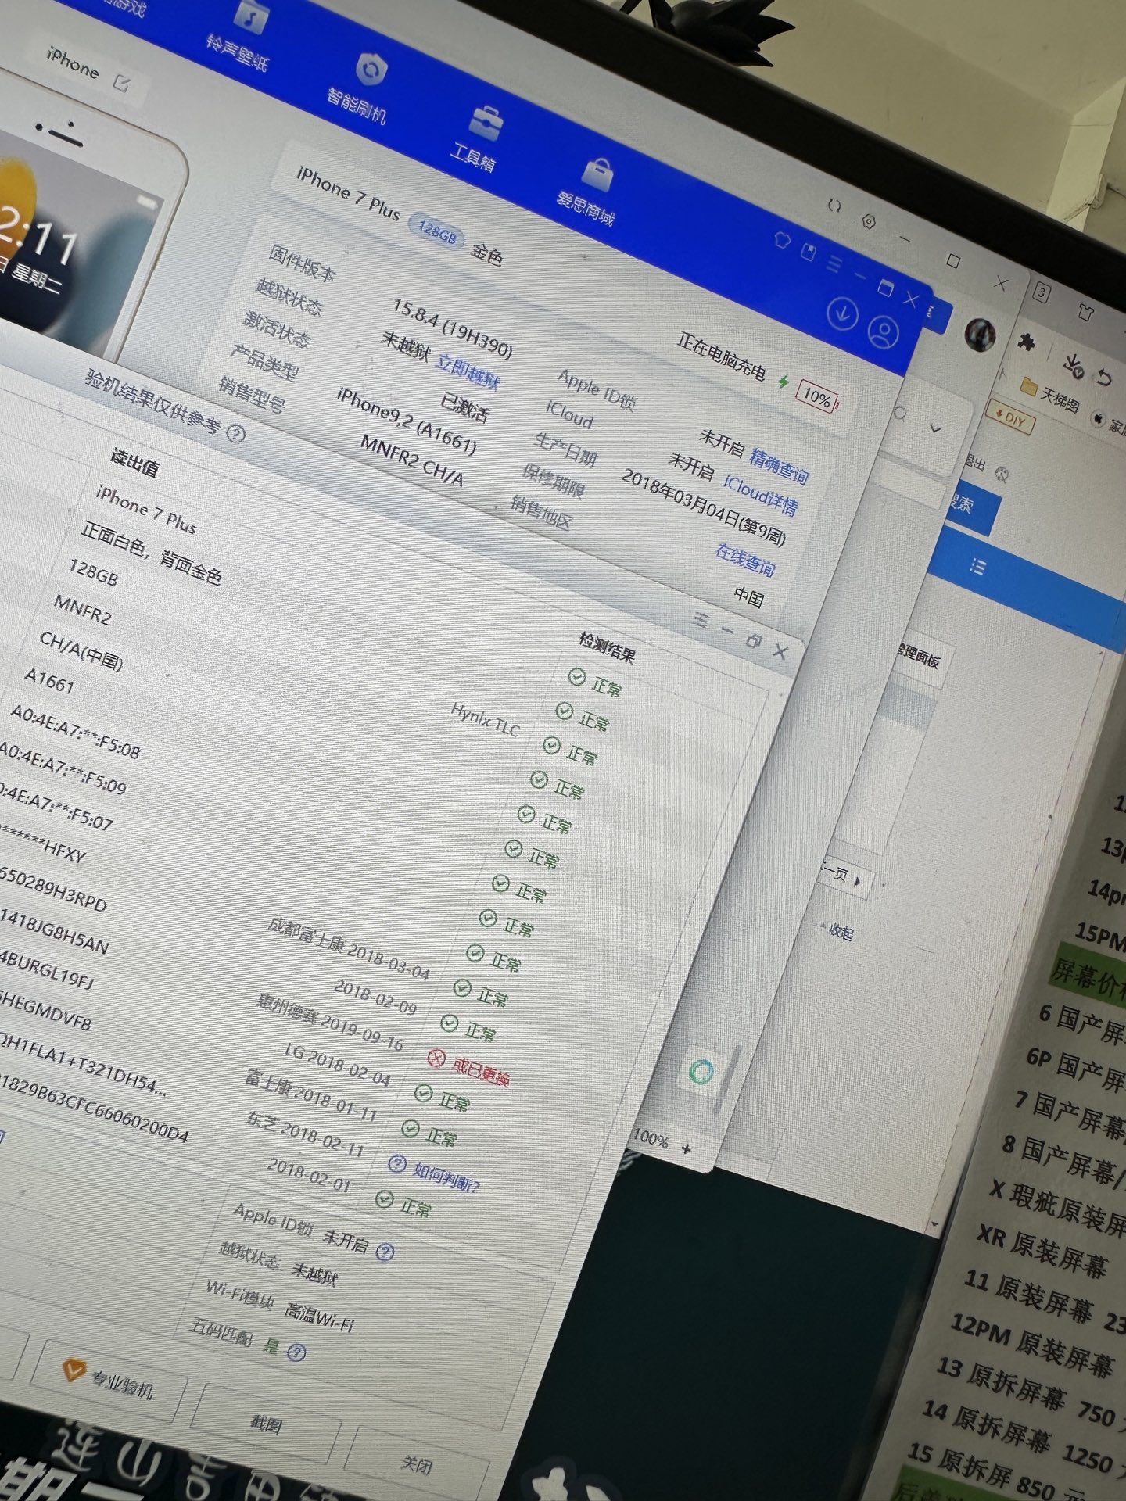This screenshot has width=1126, height=1501.
Task: Select the Hynix TLC text
Action: (x=485, y=719)
